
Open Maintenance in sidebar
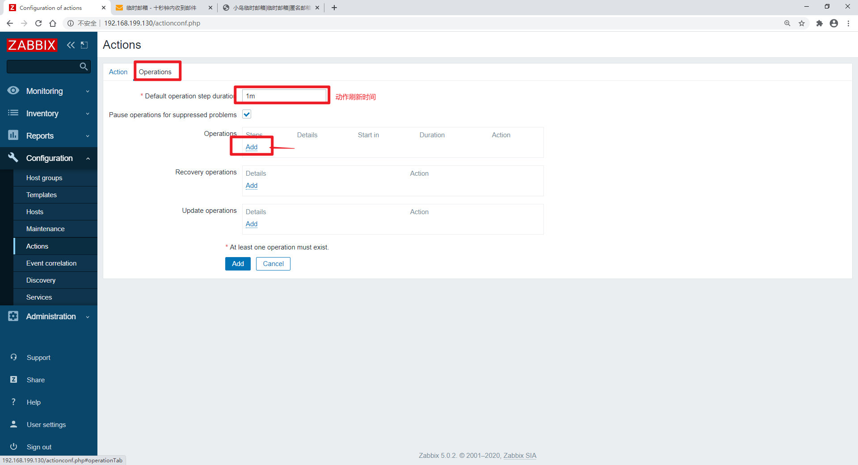point(55,229)
